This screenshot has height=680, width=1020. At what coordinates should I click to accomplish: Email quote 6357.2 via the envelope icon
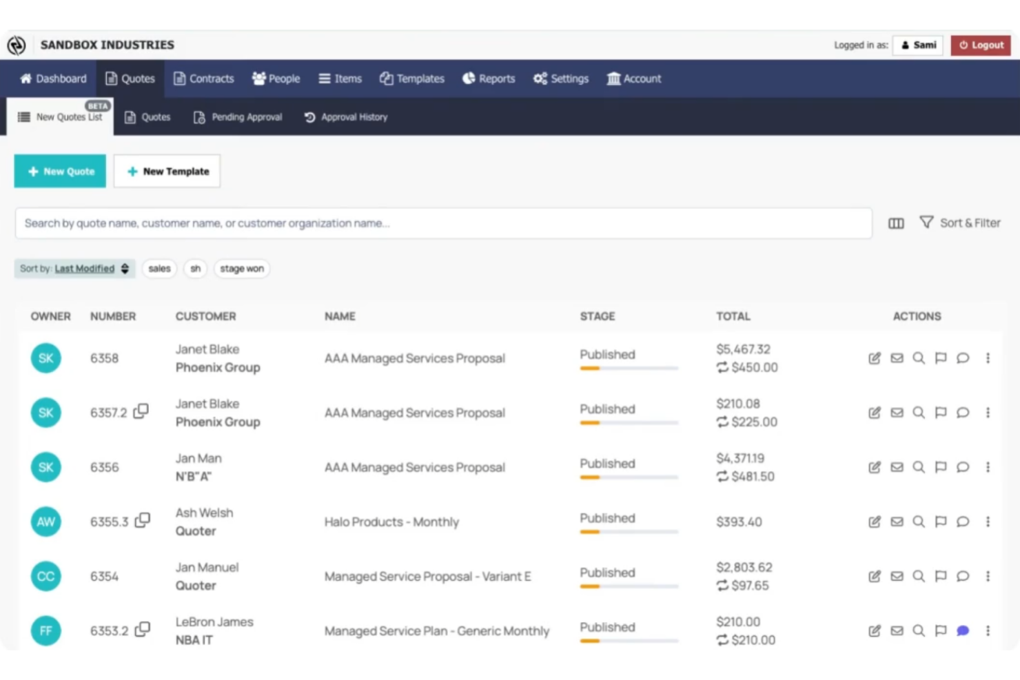(x=897, y=413)
